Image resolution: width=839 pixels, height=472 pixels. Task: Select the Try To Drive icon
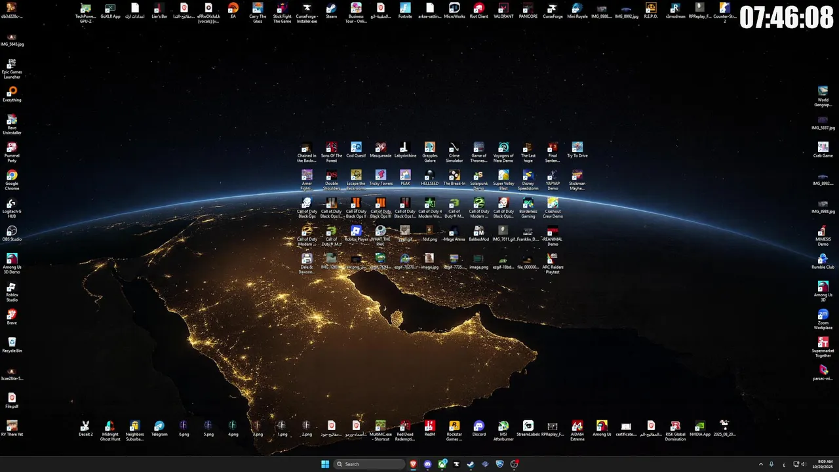coord(577,149)
